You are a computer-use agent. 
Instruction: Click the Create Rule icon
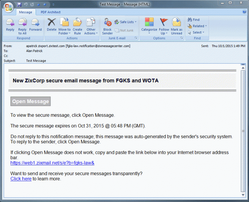(77, 27)
